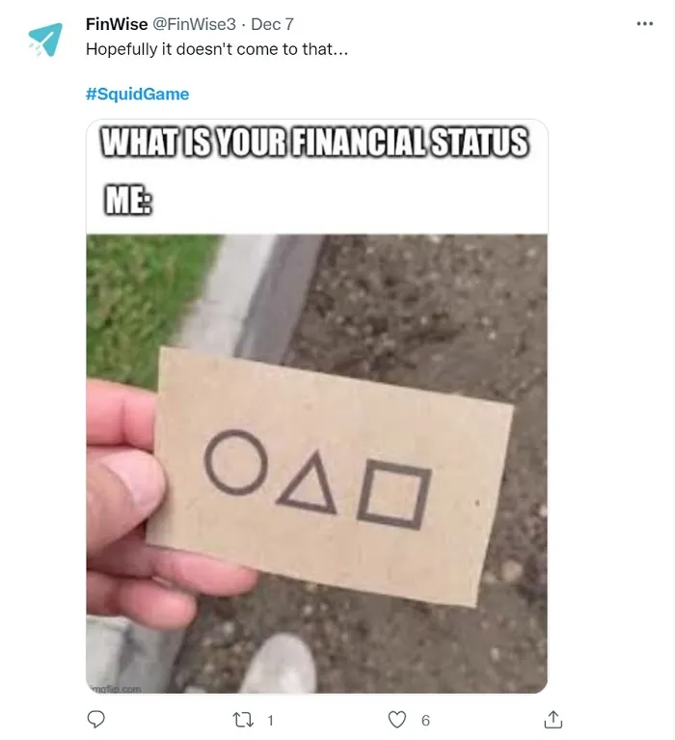Visit the @FinWise3 handle

click(194, 24)
